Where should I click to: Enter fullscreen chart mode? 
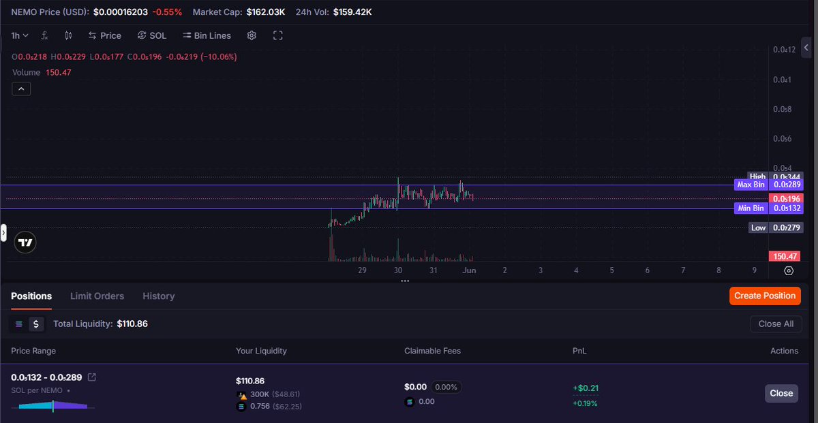tap(277, 35)
